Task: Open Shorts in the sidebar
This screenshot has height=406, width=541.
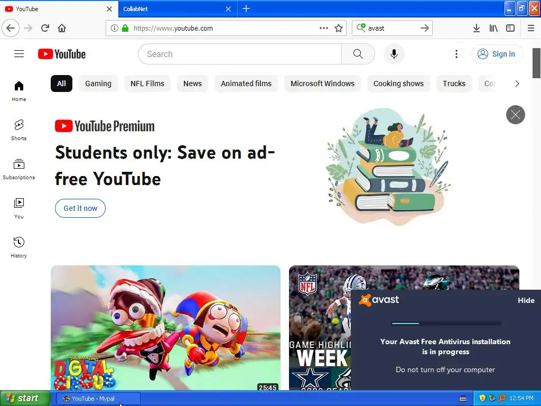Action: tap(18, 130)
